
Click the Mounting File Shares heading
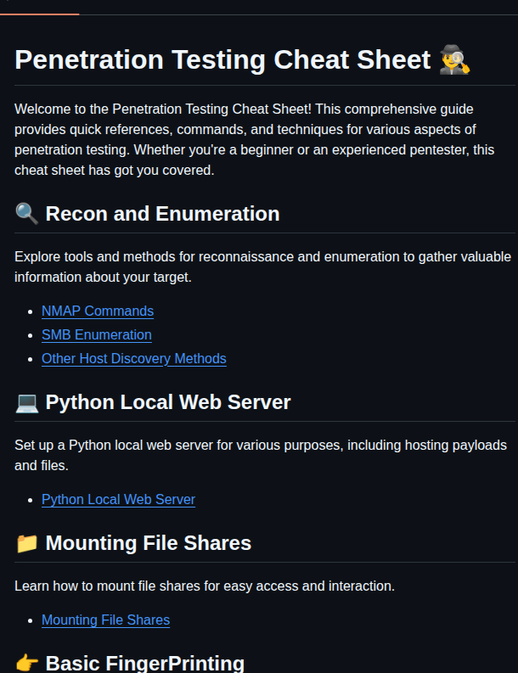click(149, 543)
